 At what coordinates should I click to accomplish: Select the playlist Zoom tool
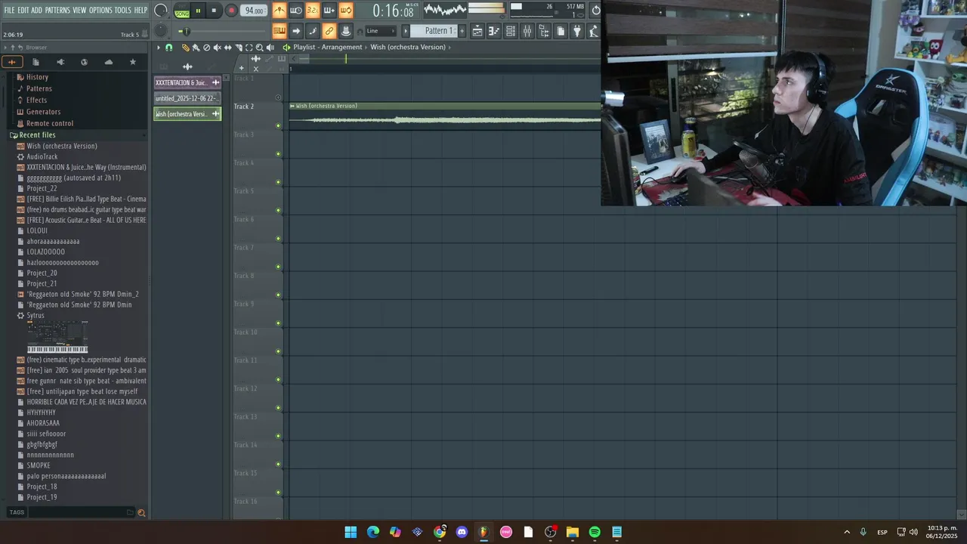click(259, 48)
